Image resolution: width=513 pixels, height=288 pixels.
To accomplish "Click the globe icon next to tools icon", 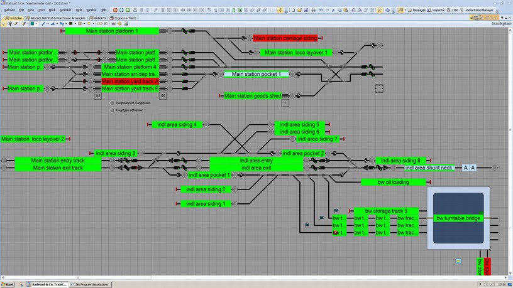I will click(387, 10).
